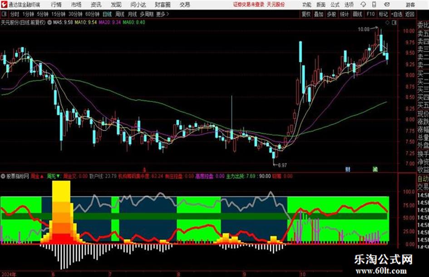Click the MA5: 9.58 indicator value
Viewport: 429px width, 277px height.
click(x=63, y=22)
